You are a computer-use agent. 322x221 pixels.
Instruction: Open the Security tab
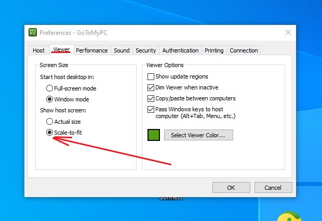145,50
